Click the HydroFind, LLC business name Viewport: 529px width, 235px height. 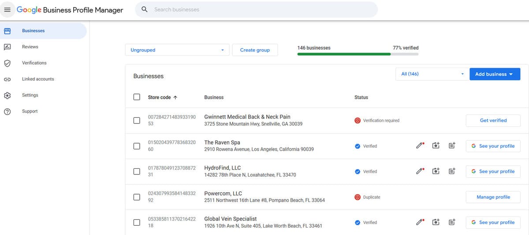[223, 168]
